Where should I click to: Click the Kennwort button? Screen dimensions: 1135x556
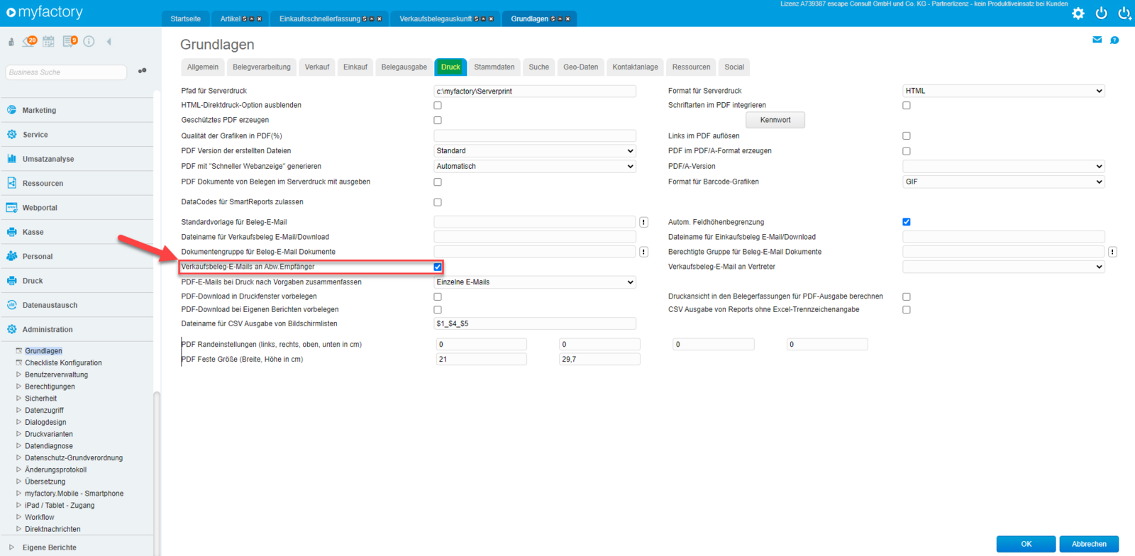tap(775, 120)
